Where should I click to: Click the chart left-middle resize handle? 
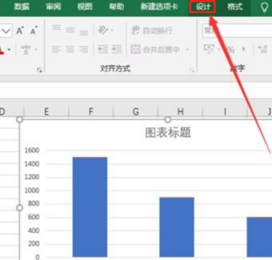[x=19, y=208]
